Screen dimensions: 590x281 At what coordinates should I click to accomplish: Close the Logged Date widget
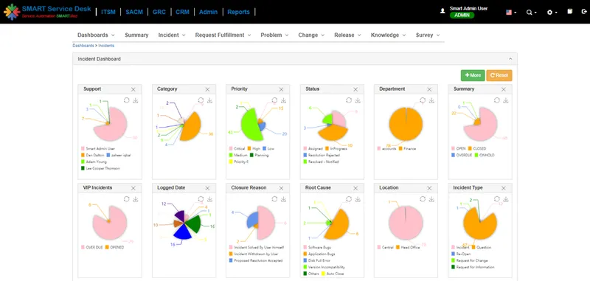207,188
